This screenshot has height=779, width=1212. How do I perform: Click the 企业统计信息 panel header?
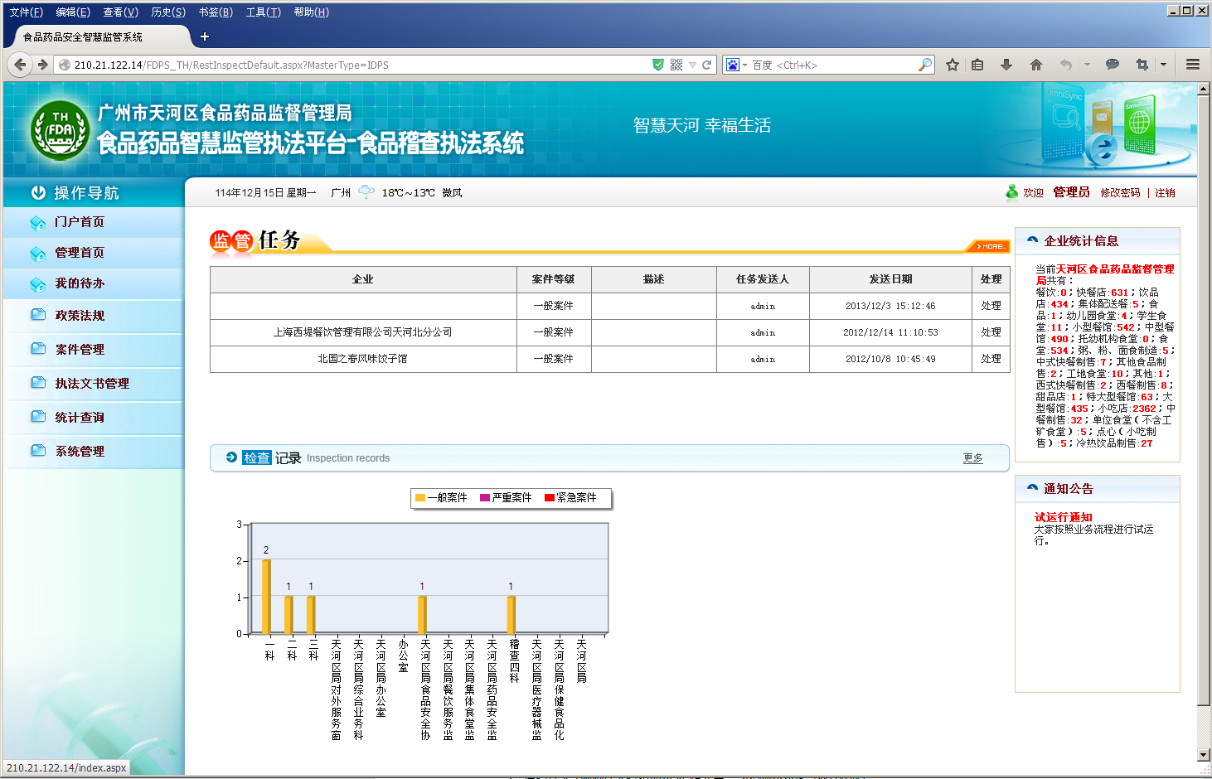(1098, 241)
